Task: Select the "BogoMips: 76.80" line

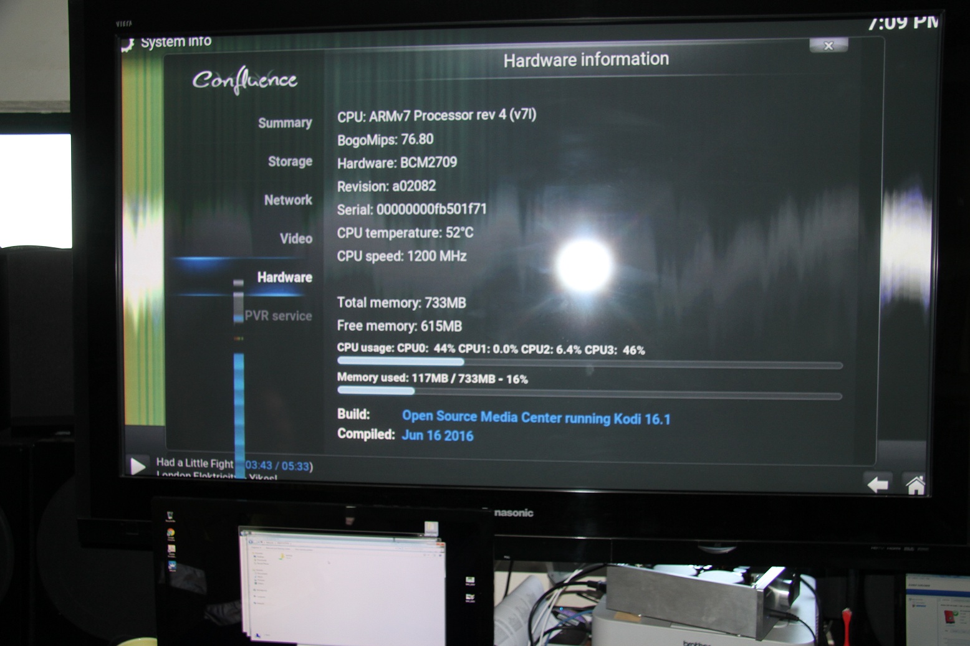Action: pyautogui.click(x=385, y=140)
